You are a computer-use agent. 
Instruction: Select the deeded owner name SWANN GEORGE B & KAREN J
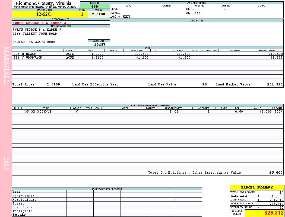[39, 23]
